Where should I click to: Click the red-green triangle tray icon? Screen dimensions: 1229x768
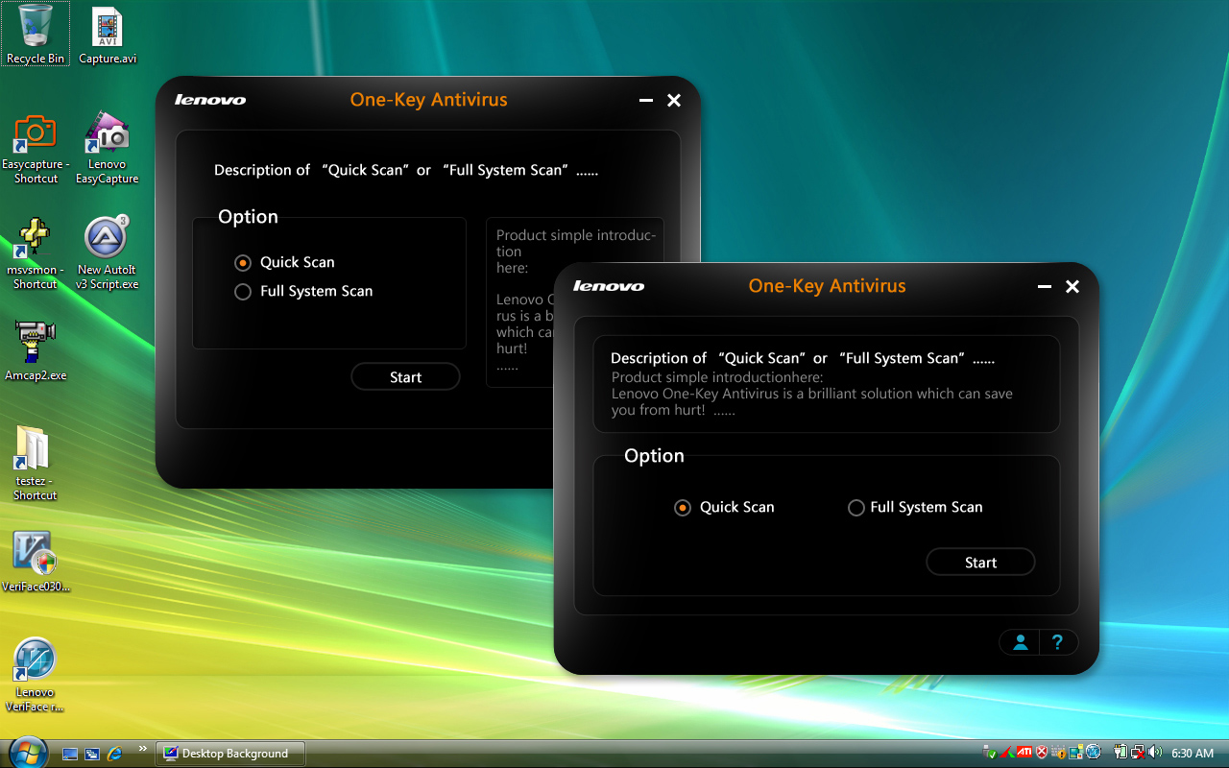(x=1007, y=753)
